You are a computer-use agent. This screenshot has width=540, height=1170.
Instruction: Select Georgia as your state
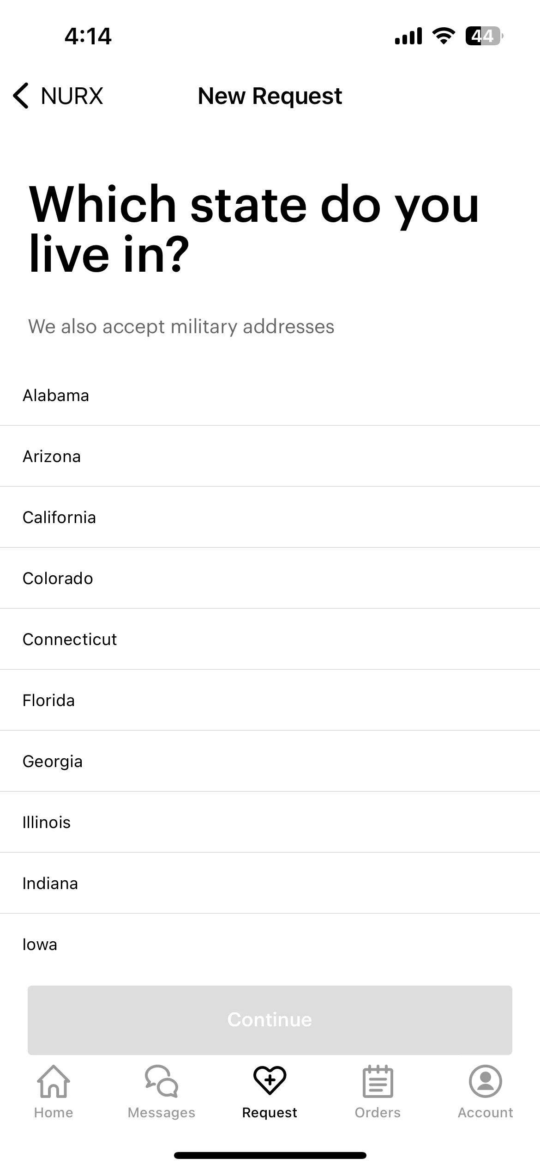pyautogui.click(x=270, y=761)
